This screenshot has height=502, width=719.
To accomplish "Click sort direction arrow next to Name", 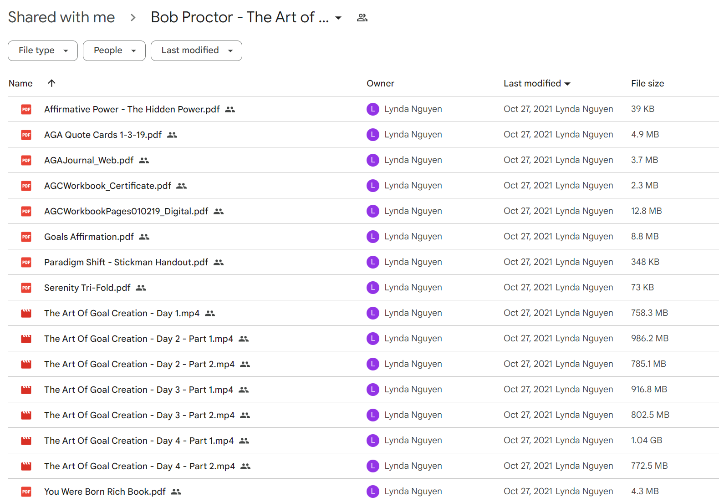I will tap(51, 83).
